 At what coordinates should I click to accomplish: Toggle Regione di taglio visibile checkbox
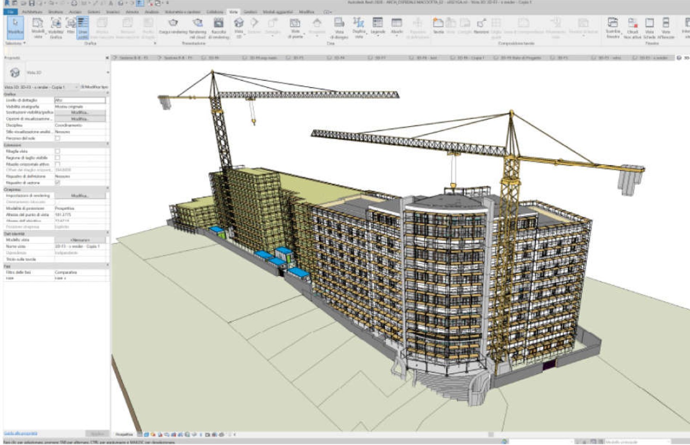(x=57, y=158)
